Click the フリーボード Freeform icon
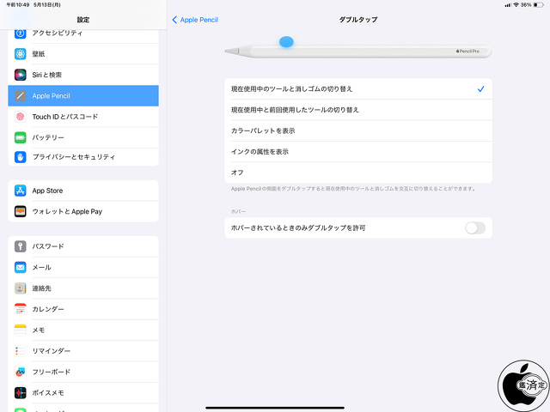This screenshot has width=550, height=412. pyautogui.click(x=21, y=372)
